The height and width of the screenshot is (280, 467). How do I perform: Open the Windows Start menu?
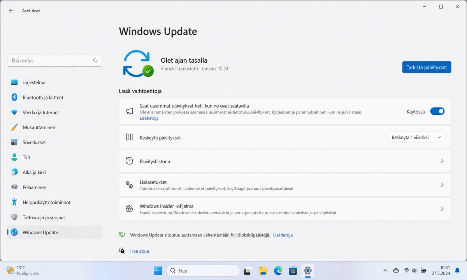158,270
